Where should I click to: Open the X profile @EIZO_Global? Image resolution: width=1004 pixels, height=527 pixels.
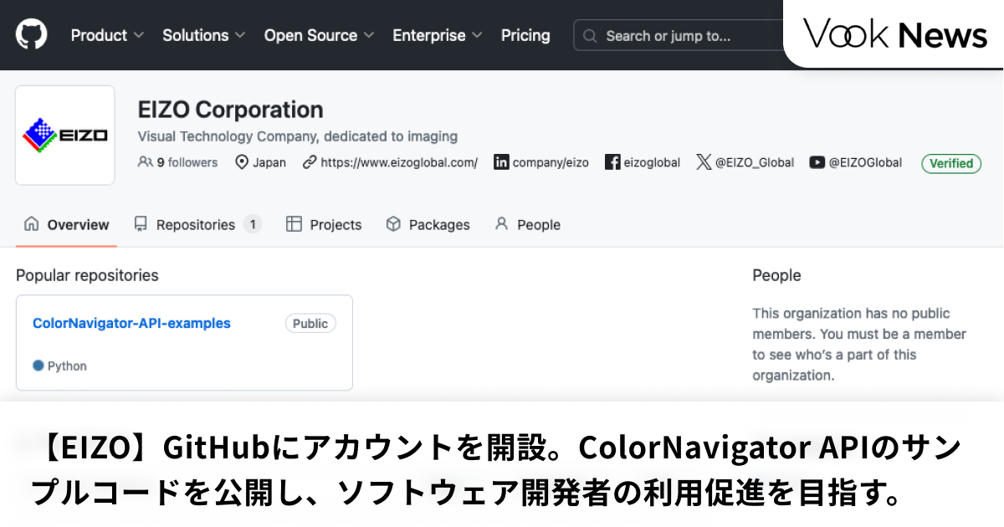pyautogui.click(x=702, y=162)
